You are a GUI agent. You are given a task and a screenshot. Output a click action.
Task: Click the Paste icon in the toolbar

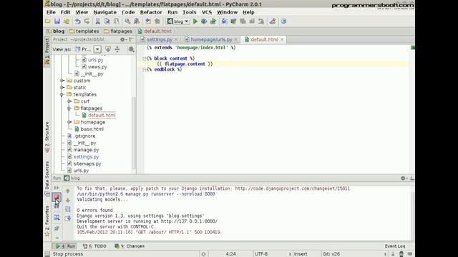pyautogui.click(x=116, y=21)
